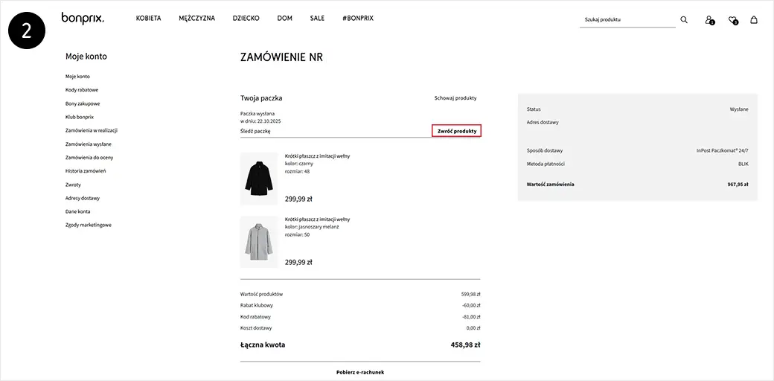This screenshot has height=381, width=774.
Task: Click the search magnifier icon
Action: click(x=684, y=19)
